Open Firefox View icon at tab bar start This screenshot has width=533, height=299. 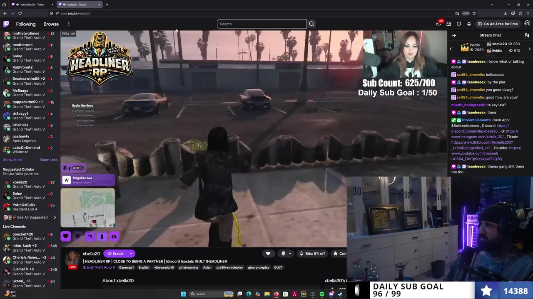(4, 5)
